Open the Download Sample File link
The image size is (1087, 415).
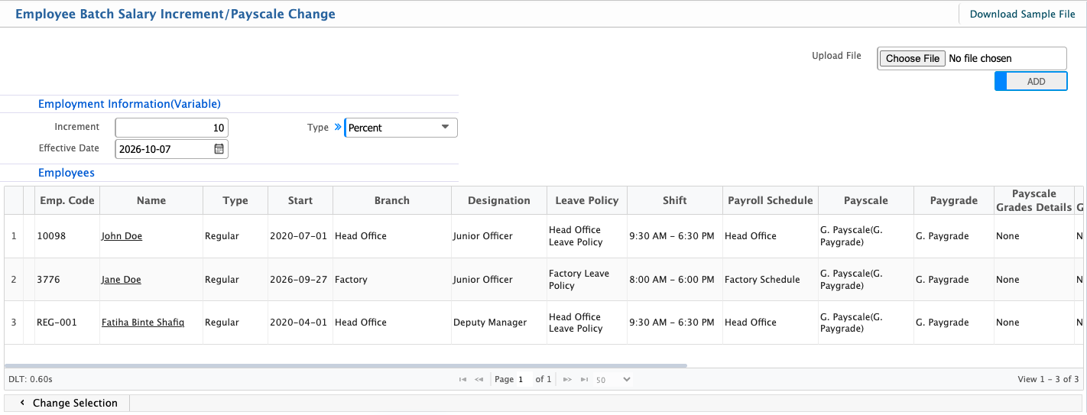pos(1022,14)
